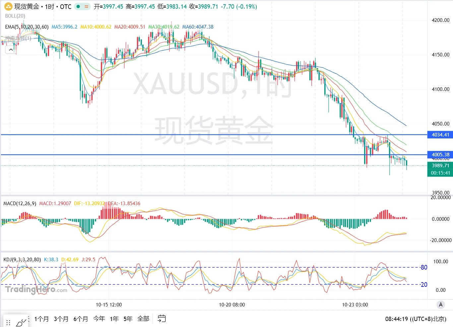The image size is (453, 327).
Task: Click the gold symbol logo icon
Action: click(x=8, y=6)
